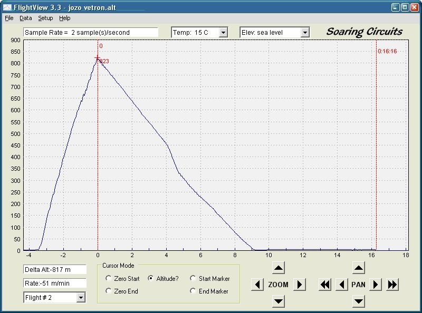The height and width of the screenshot is (313, 422).
Task: Enable Start Marker cursor mode
Action: click(x=193, y=278)
